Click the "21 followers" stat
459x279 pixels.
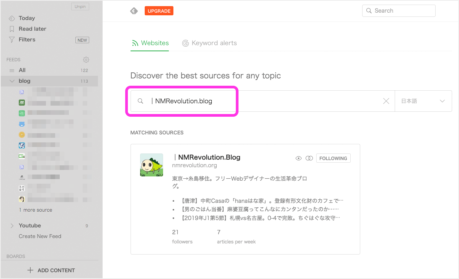182,237
